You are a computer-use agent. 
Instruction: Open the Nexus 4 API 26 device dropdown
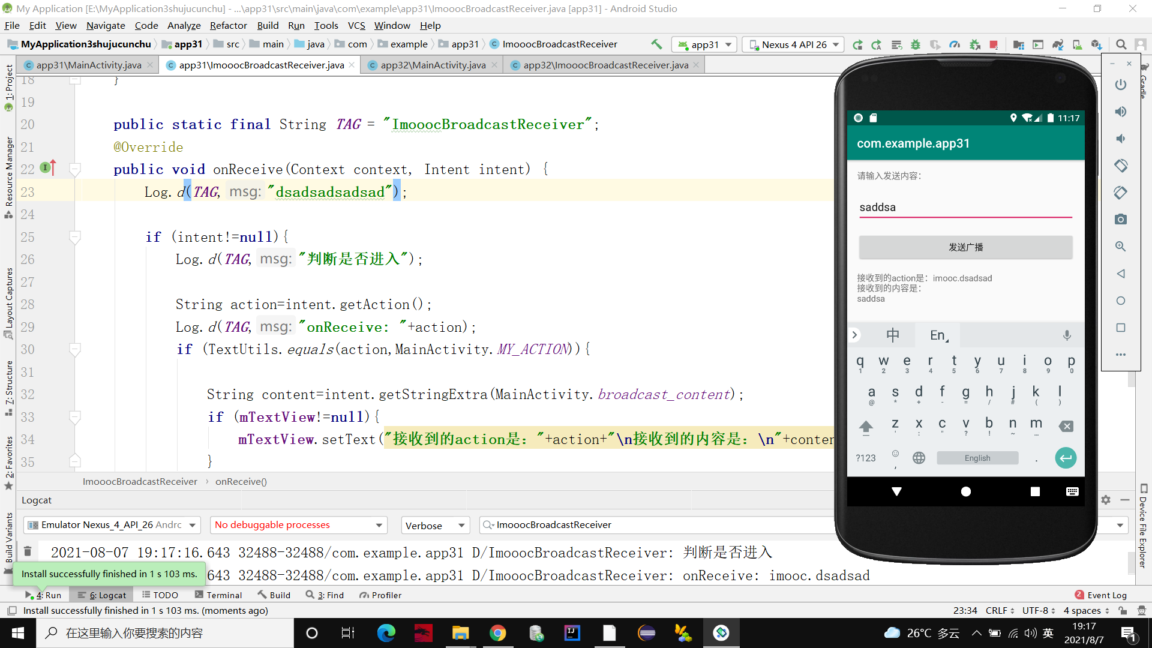(x=793, y=44)
